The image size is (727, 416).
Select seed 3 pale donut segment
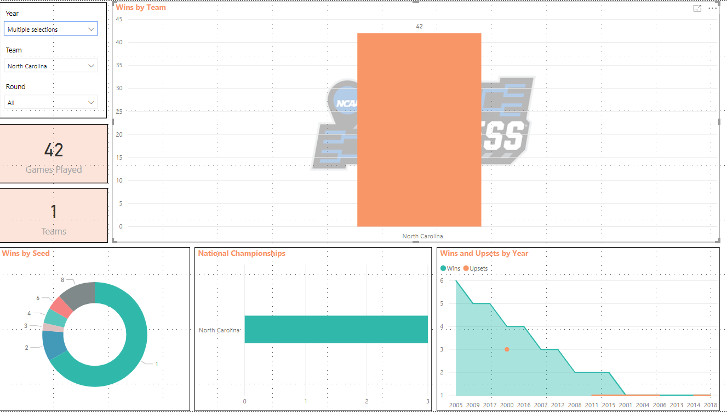tap(53, 327)
